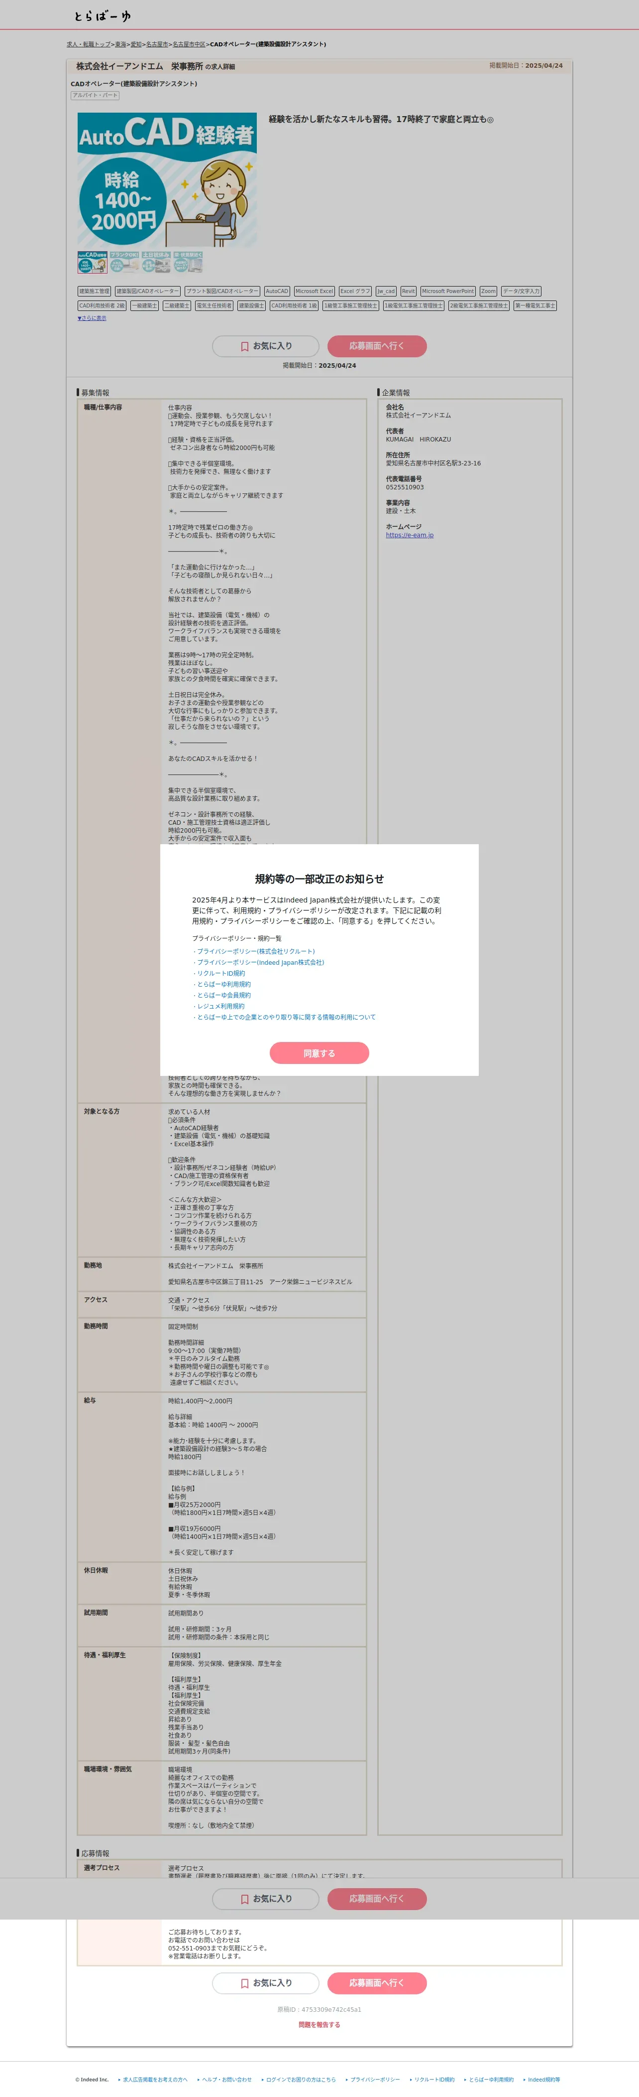Image resolution: width=639 pixels, height=2097 pixels.
Task: Click the 二級建築士 tag
Action: click(x=176, y=305)
